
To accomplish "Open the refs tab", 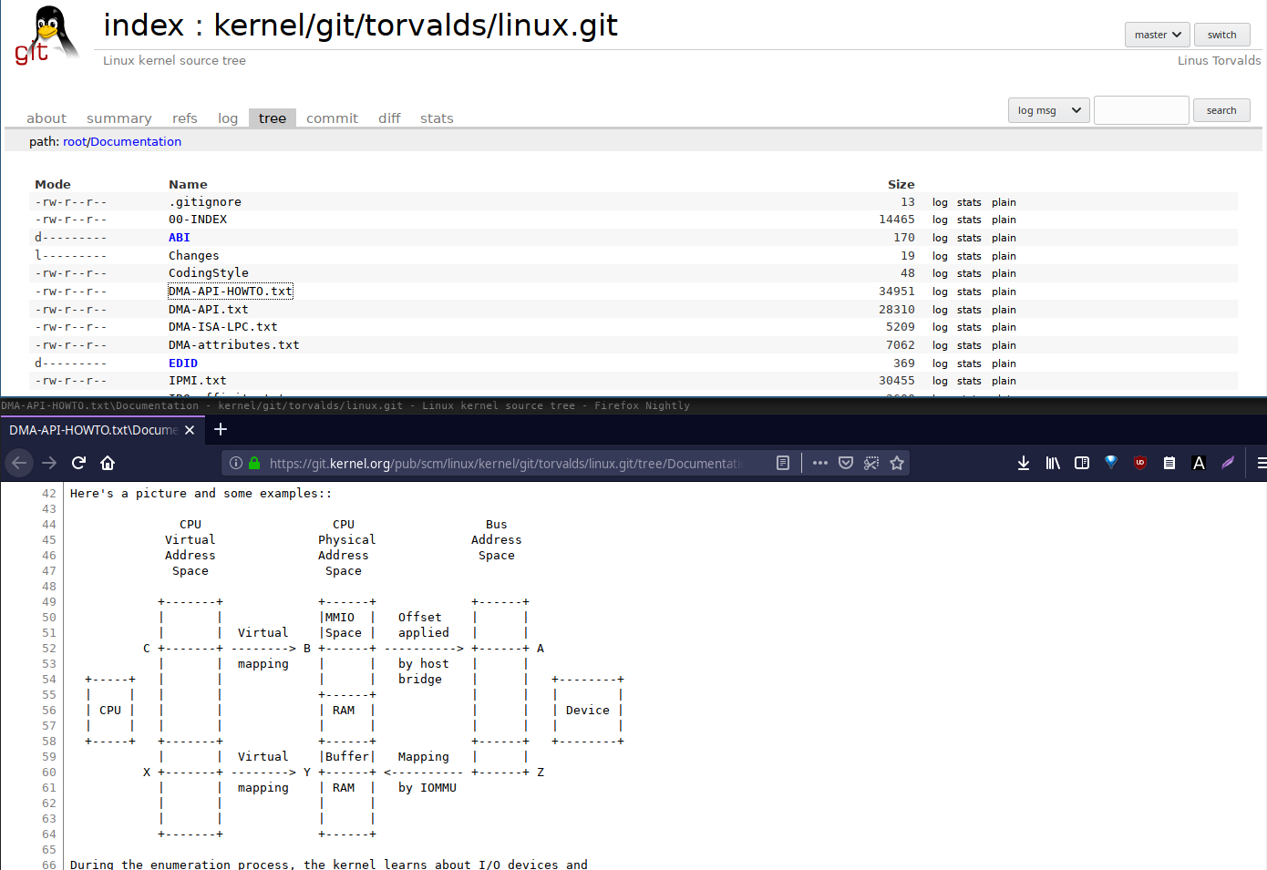I will [x=185, y=118].
